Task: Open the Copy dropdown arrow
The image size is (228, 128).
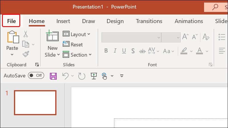Action: pyautogui.click(x=33, y=44)
